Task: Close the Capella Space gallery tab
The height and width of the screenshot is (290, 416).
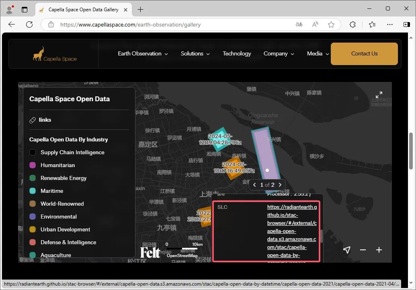Action: (125, 10)
